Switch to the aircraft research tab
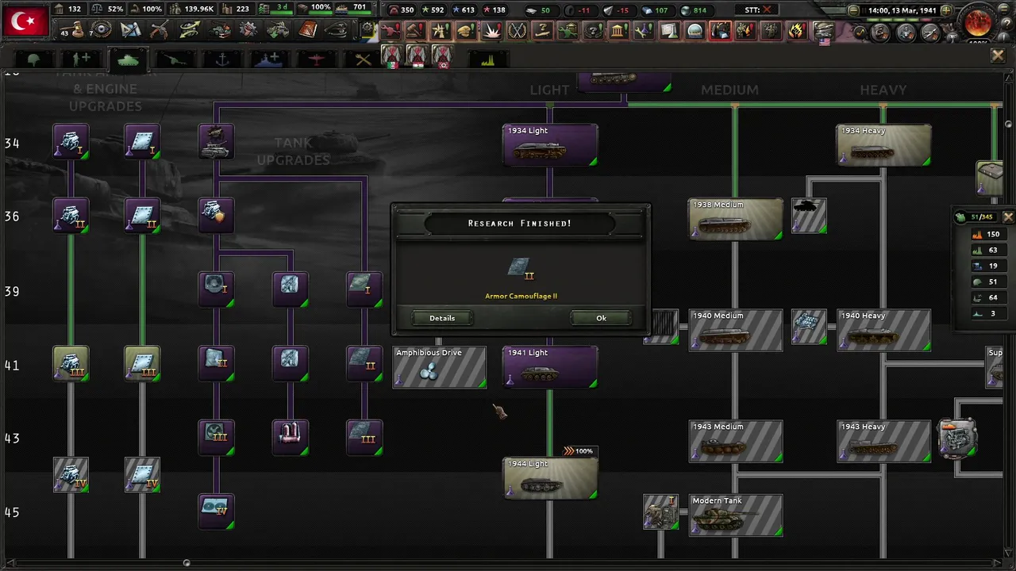Screen dimensions: 1016x571 pos(316,59)
